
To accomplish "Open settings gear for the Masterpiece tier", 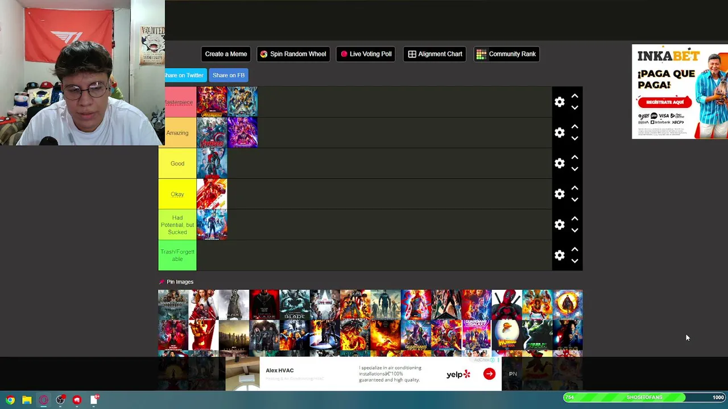I will 560,102.
